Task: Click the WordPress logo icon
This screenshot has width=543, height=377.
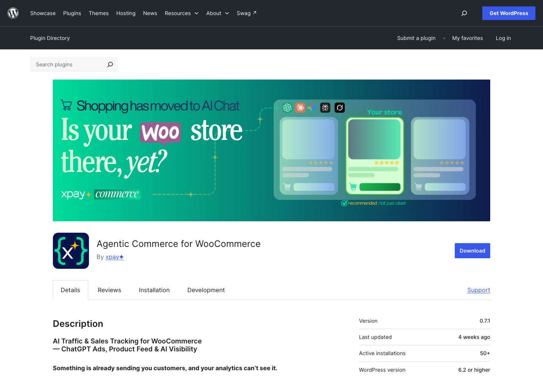Action: pos(13,13)
